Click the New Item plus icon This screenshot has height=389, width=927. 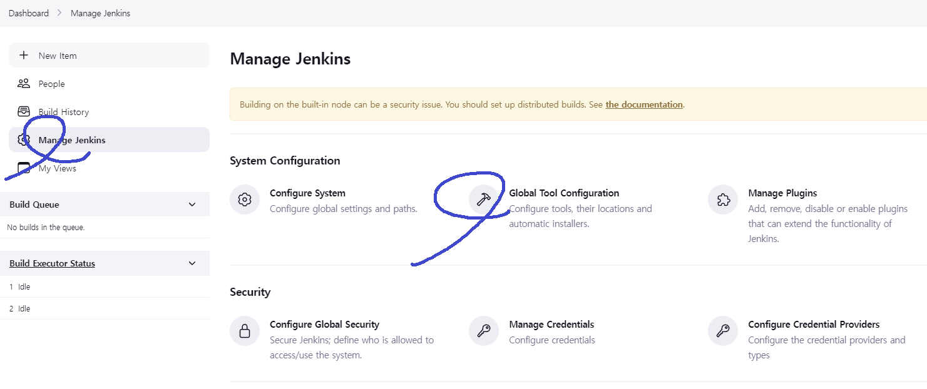point(24,55)
